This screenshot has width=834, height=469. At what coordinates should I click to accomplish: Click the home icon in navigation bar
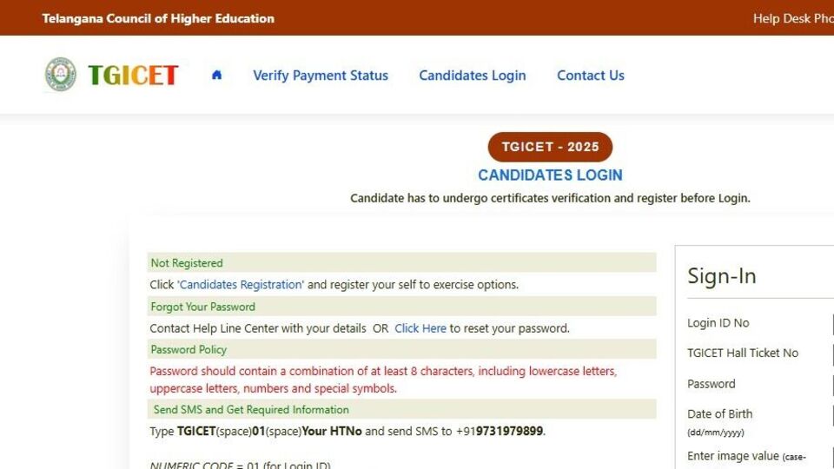pyautogui.click(x=216, y=75)
